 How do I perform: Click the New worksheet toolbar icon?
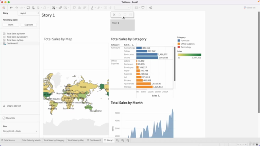(x=53, y=8)
